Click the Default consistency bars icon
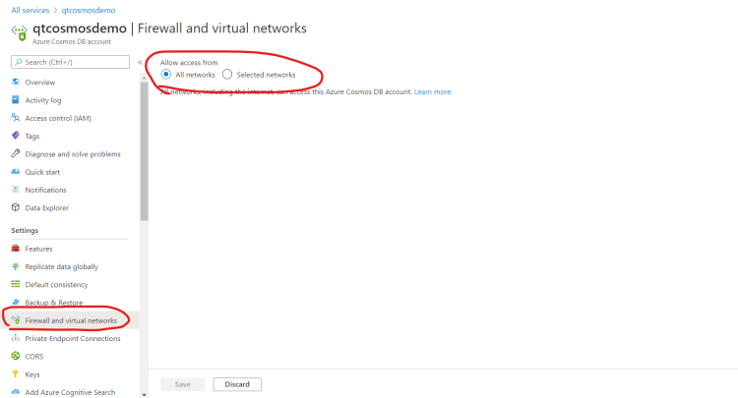Screen dimensions: 738x398 point(16,284)
